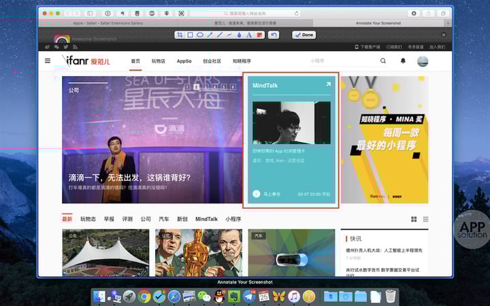This screenshot has width=490, height=306.
Task: Open the hamburger menu beside ifanr logo
Action: (x=48, y=61)
